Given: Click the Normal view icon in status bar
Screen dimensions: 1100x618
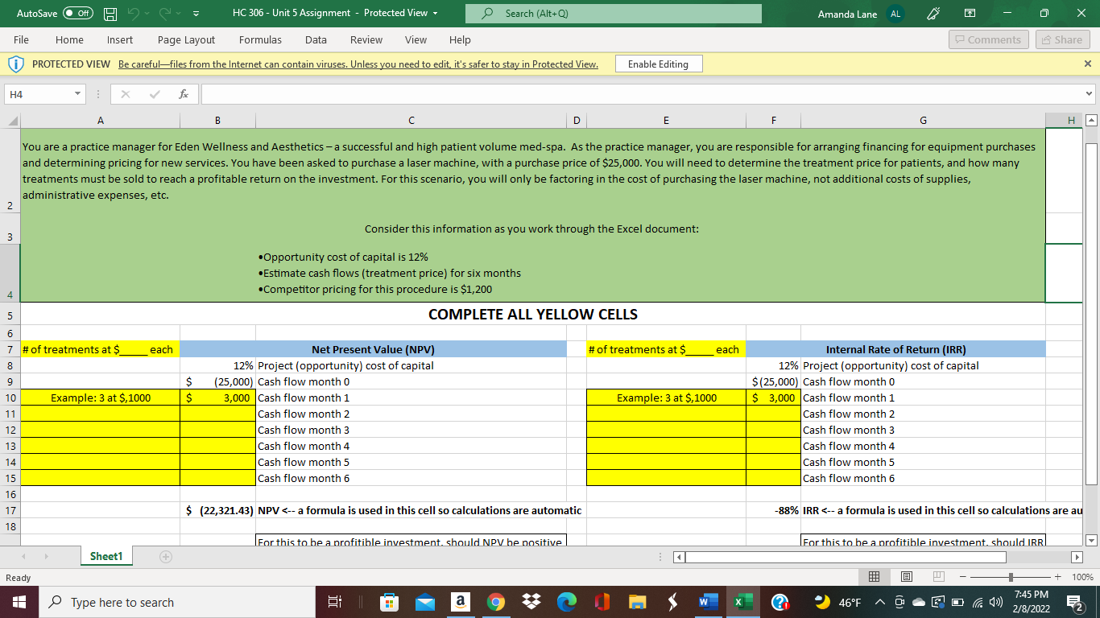Looking at the screenshot, I should point(875,576).
